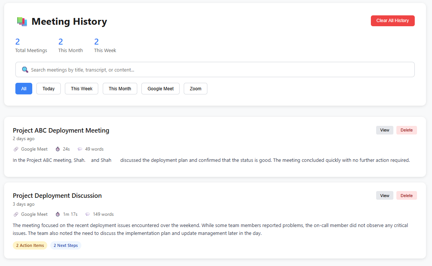432x266 pixels.
Task: Click the 1m 17s duration timer icon
Action: pyautogui.click(x=58, y=214)
